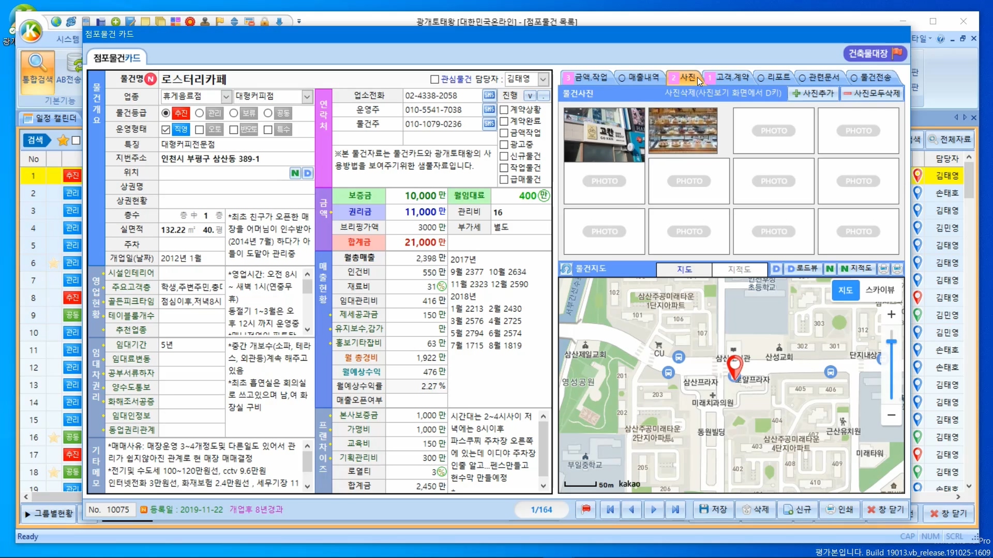
Task: Select the 관리 radio button for 물건등급
Action: point(199,113)
